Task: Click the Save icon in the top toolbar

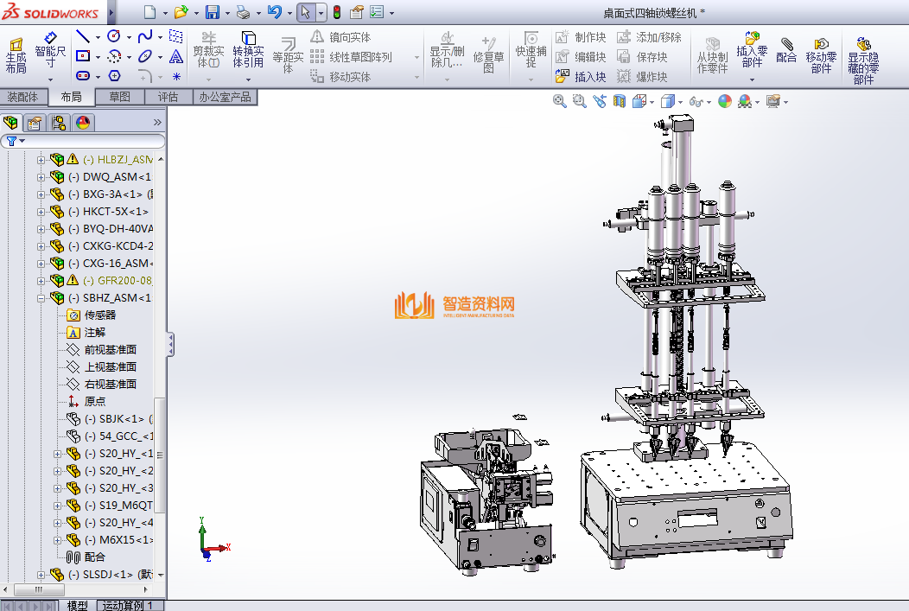Action: pos(213,13)
